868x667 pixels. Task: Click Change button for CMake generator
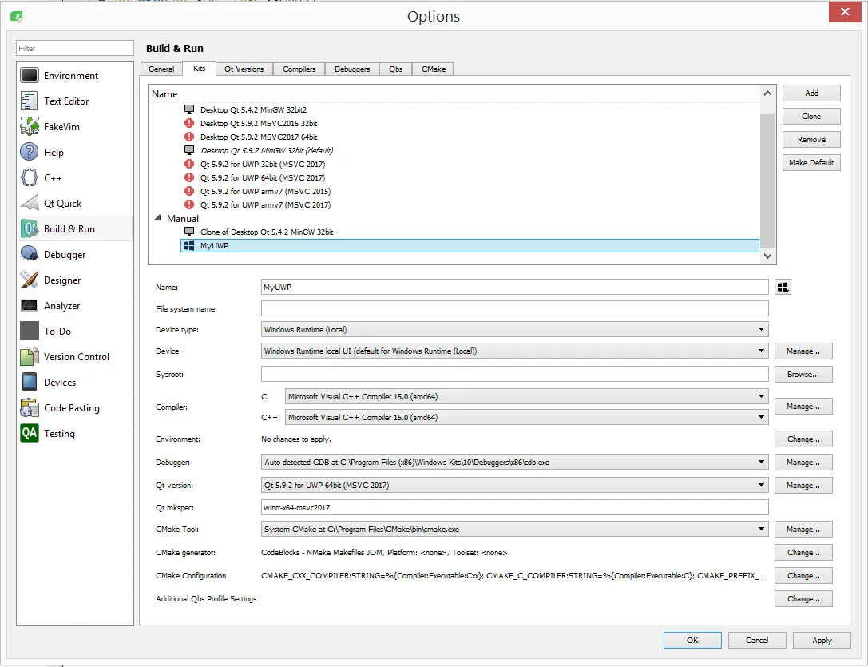click(x=803, y=552)
